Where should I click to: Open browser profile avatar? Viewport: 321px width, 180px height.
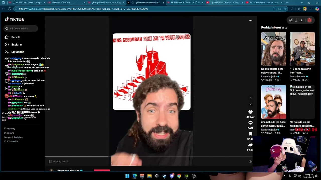point(305,9)
